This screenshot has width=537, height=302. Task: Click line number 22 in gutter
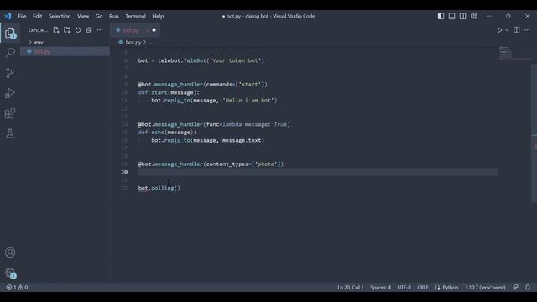pos(124,188)
